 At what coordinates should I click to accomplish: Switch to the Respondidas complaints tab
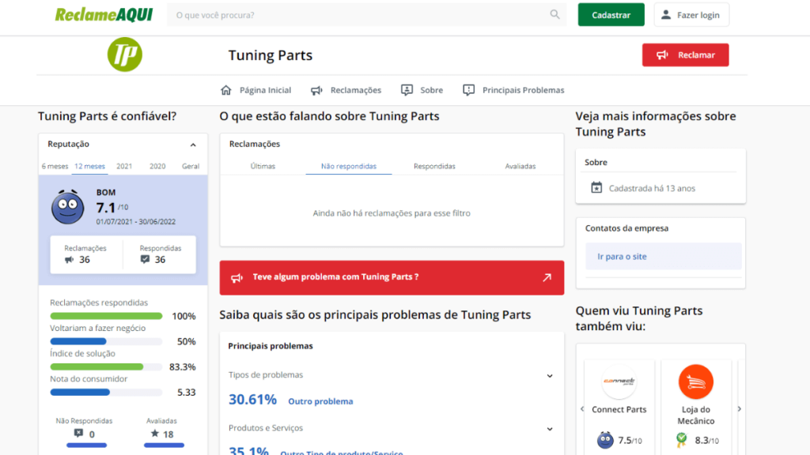434,167
